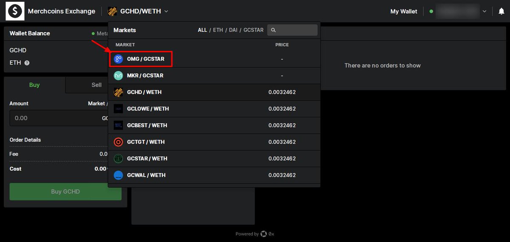The height and width of the screenshot is (242, 510).
Task: Filter markets by DAI
Action: (x=233, y=30)
